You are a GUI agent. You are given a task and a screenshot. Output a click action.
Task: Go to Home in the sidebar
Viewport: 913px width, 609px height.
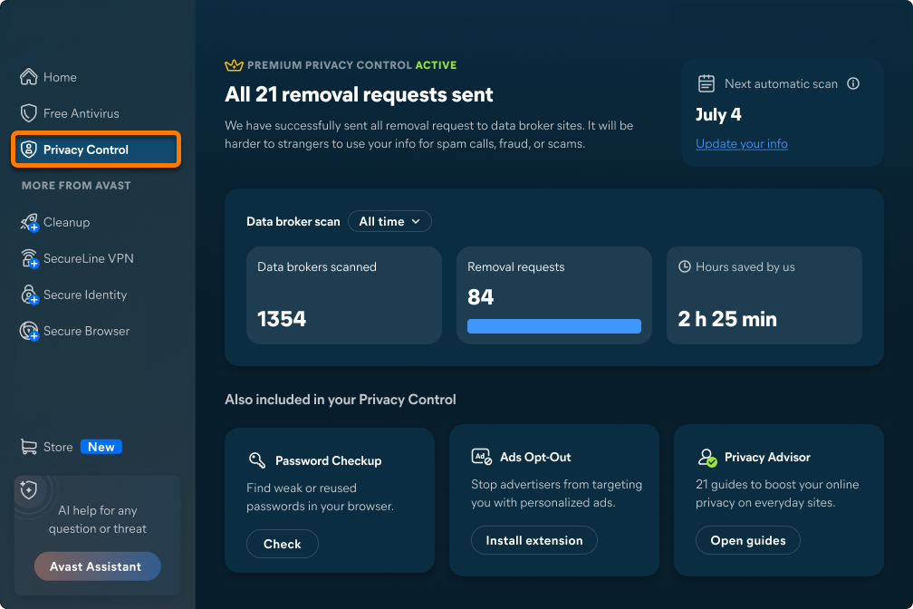point(96,77)
